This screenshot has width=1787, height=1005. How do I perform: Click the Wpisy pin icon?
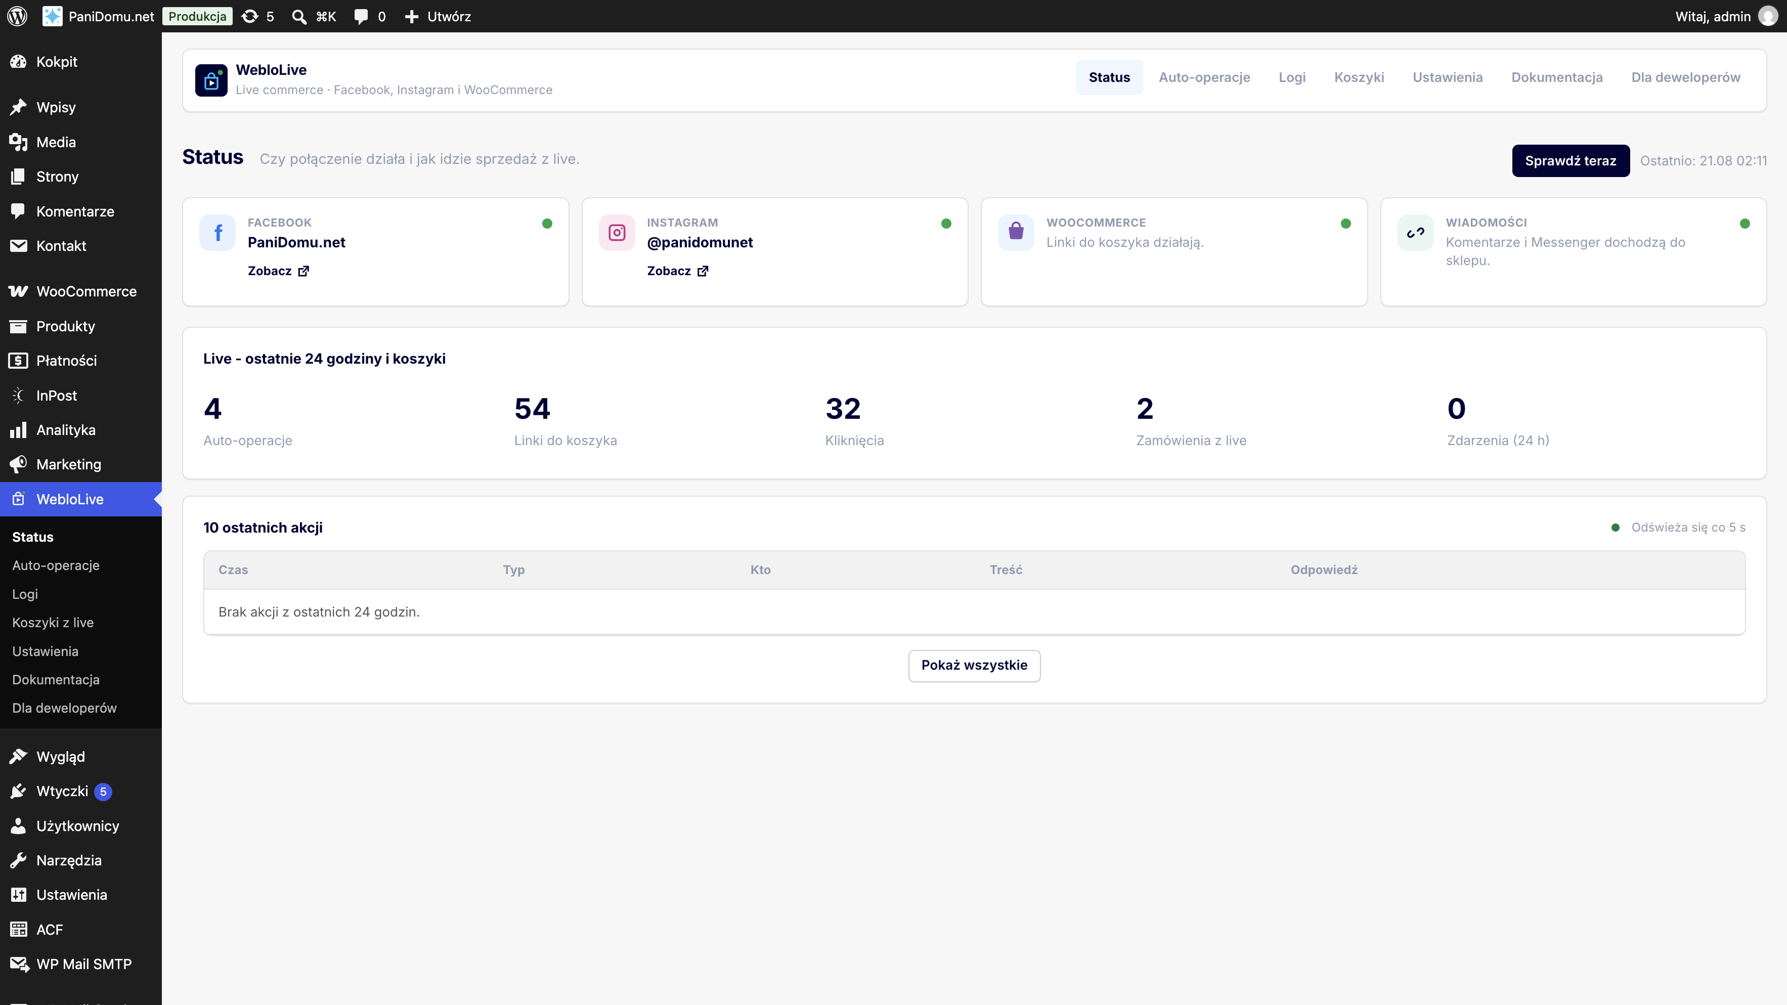point(19,107)
